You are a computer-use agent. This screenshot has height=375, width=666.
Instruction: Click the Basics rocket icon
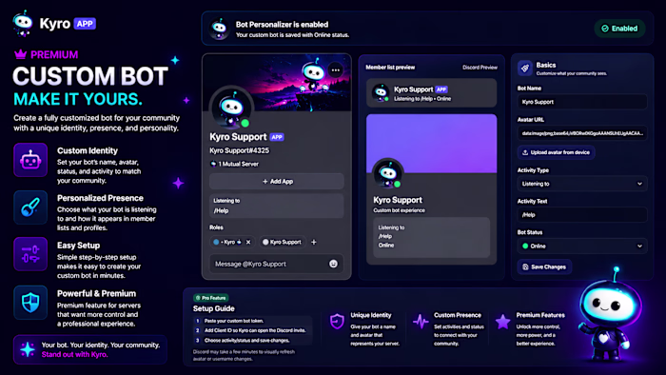(525, 68)
